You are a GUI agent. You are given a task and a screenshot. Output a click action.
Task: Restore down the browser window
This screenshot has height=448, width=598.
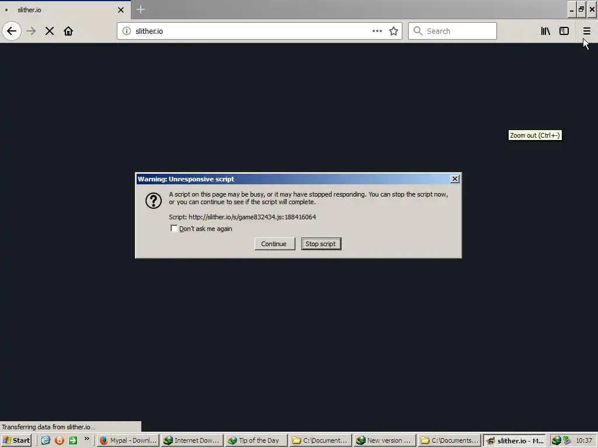(x=581, y=9)
